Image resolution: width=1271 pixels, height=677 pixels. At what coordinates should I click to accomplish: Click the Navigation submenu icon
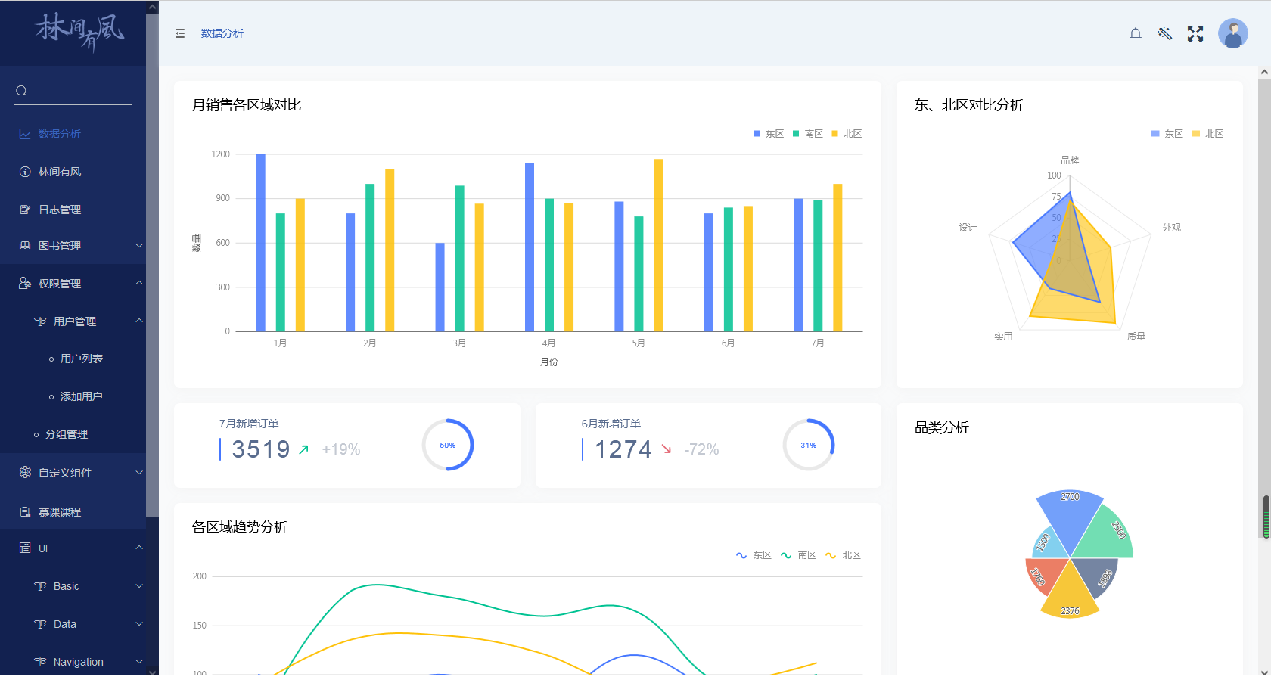(40, 662)
